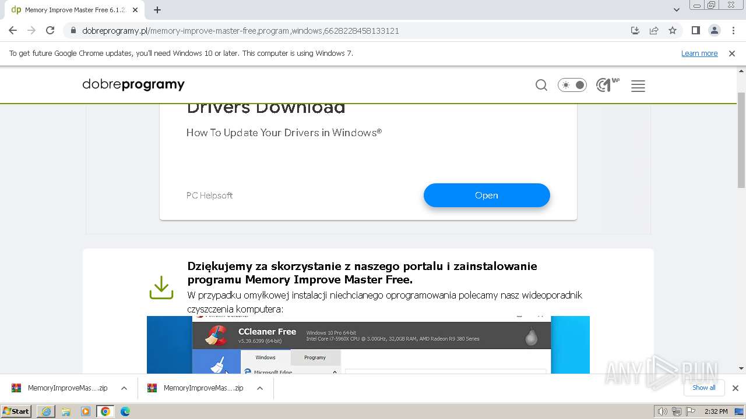This screenshot has height=419, width=746.
Task: Close the Memory Improve Master tab
Action: [x=135, y=10]
